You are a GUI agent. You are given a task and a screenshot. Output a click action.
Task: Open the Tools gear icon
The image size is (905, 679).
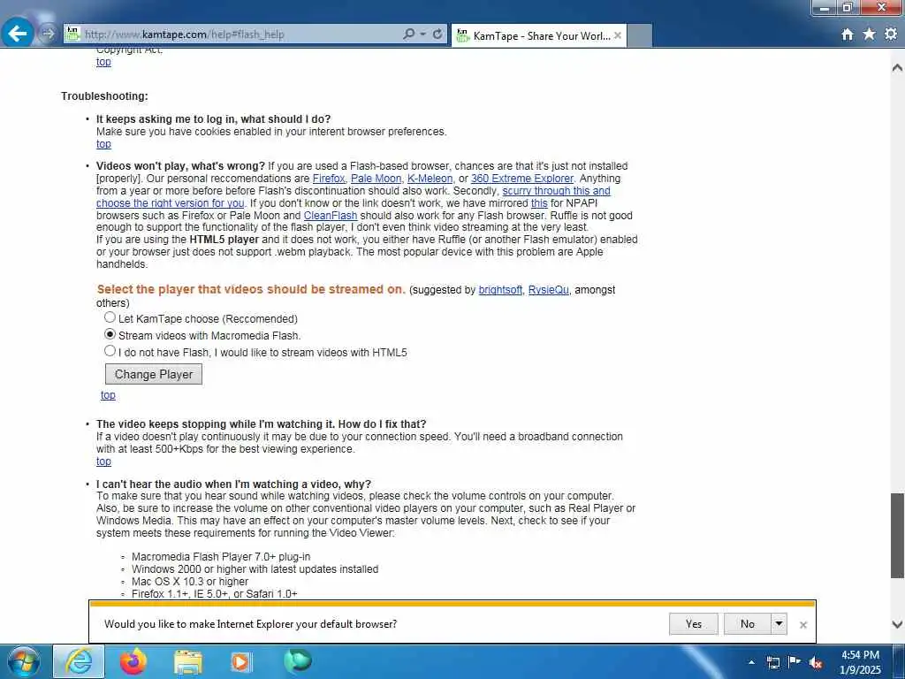coord(891,34)
